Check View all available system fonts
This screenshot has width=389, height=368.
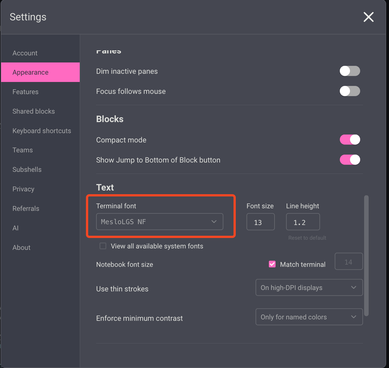click(x=103, y=246)
